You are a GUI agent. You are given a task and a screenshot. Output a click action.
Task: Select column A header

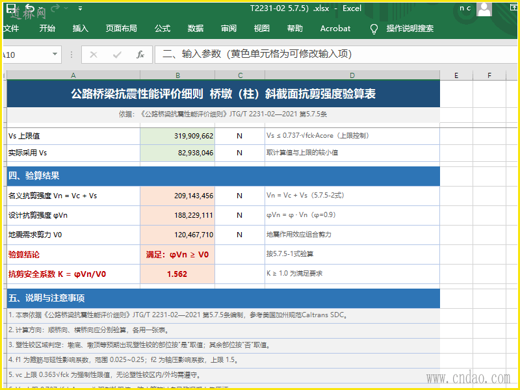point(73,75)
